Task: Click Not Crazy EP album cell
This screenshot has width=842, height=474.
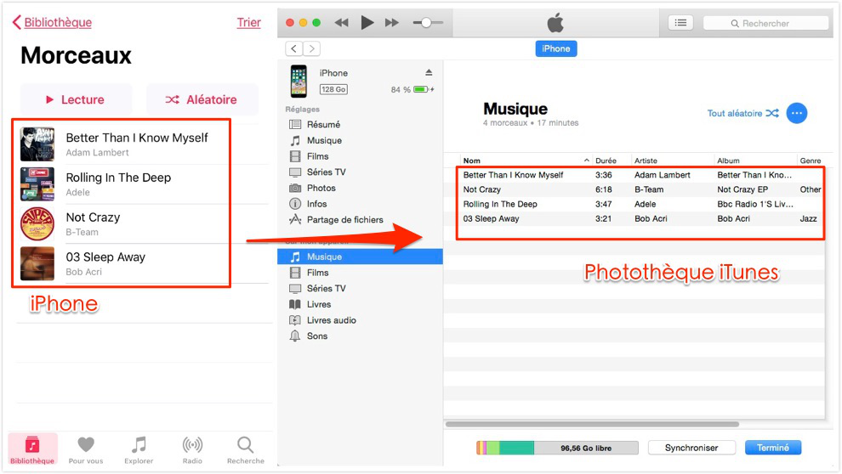Action: (742, 189)
